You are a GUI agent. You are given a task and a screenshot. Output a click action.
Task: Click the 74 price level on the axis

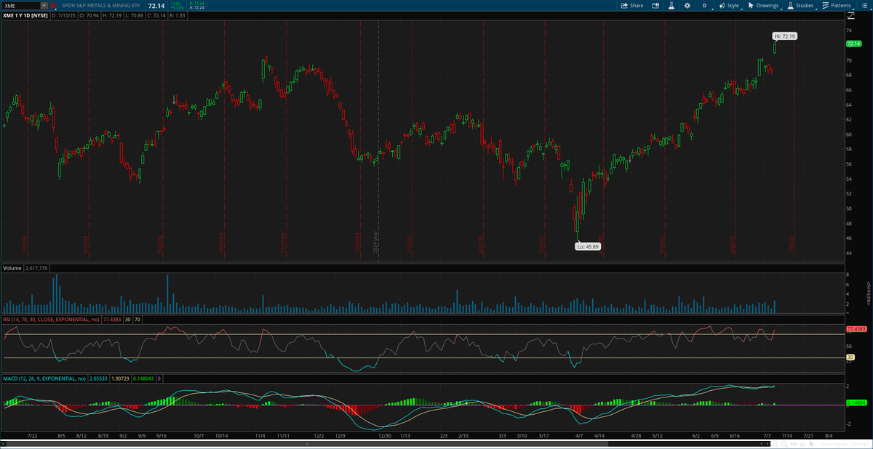pos(849,31)
